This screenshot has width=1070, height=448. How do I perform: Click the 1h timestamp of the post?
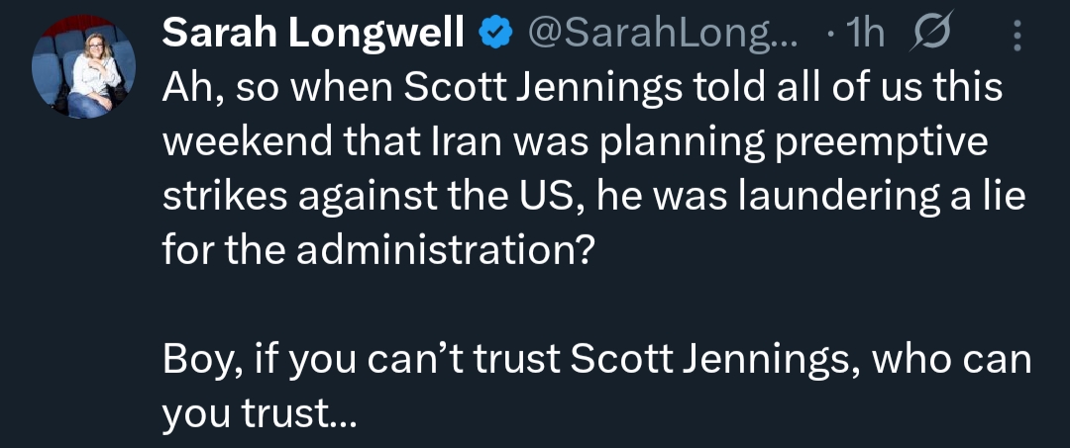(866, 35)
